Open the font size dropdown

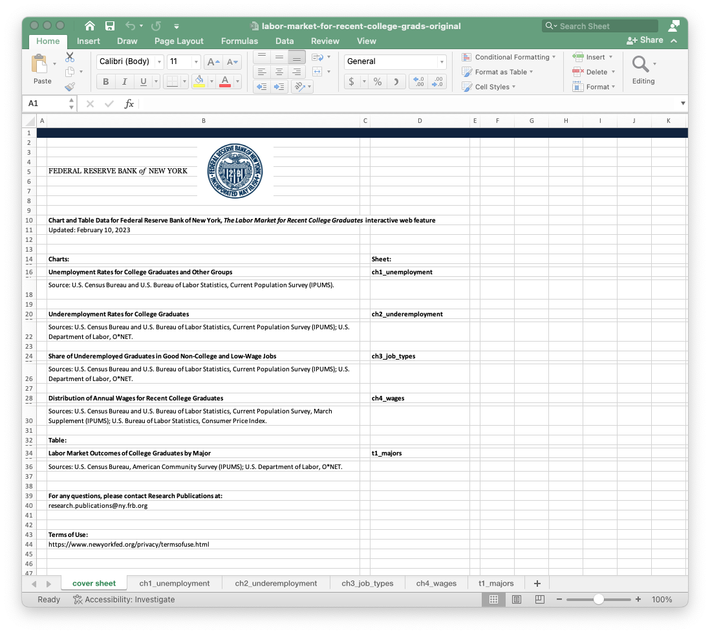pyautogui.click(x=196, y=61)
